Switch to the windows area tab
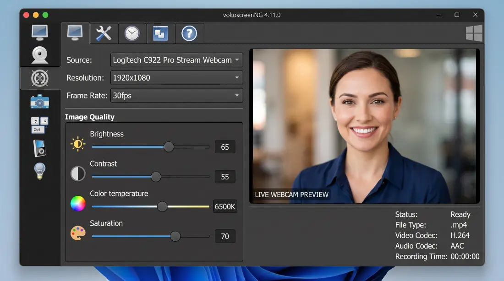Screen dimensions: 504x281 click(160, 33)
